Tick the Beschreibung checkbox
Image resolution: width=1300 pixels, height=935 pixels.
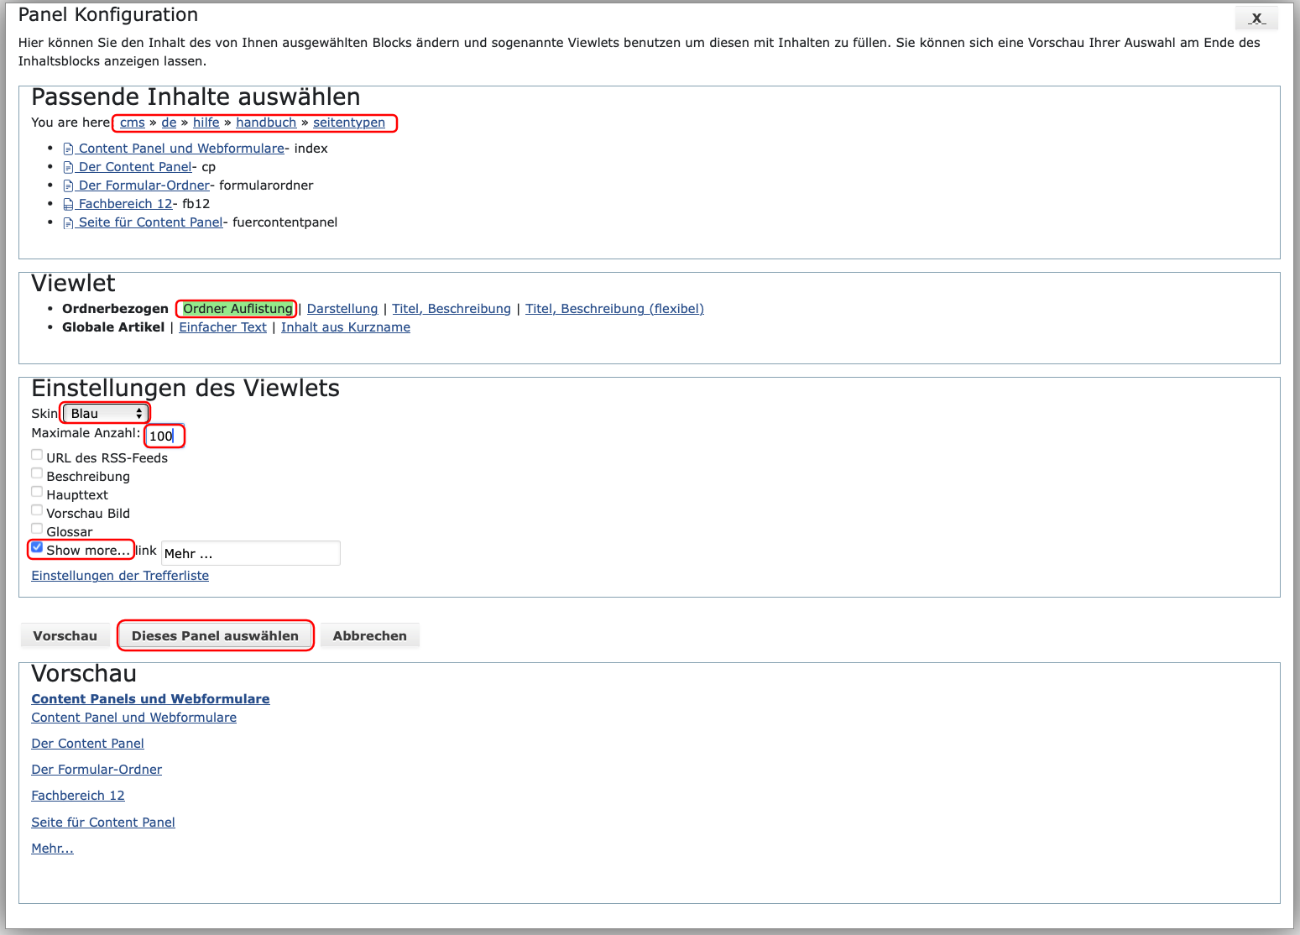point(37,473)
